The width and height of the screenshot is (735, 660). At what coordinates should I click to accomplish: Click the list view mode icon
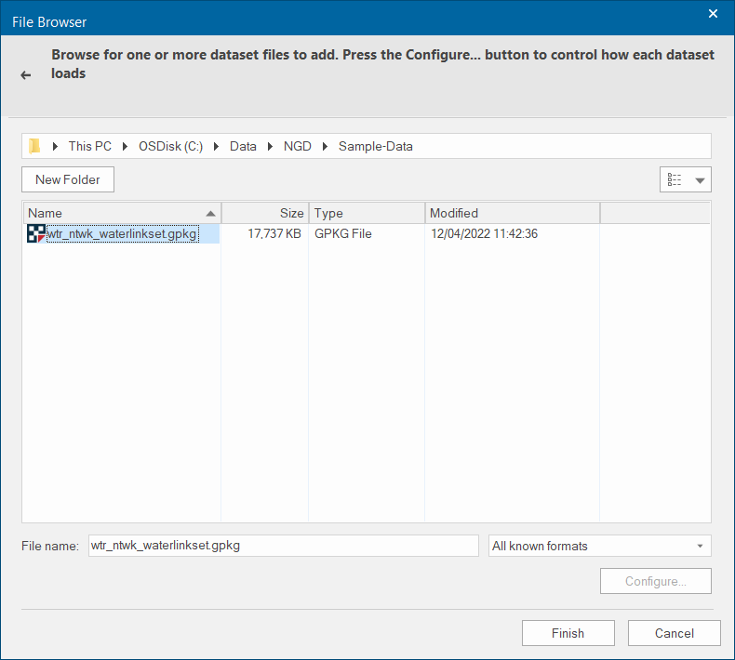(675, 179)
